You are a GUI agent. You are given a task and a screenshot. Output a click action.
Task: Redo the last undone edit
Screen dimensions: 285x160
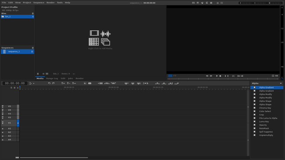tap(53, 83)
